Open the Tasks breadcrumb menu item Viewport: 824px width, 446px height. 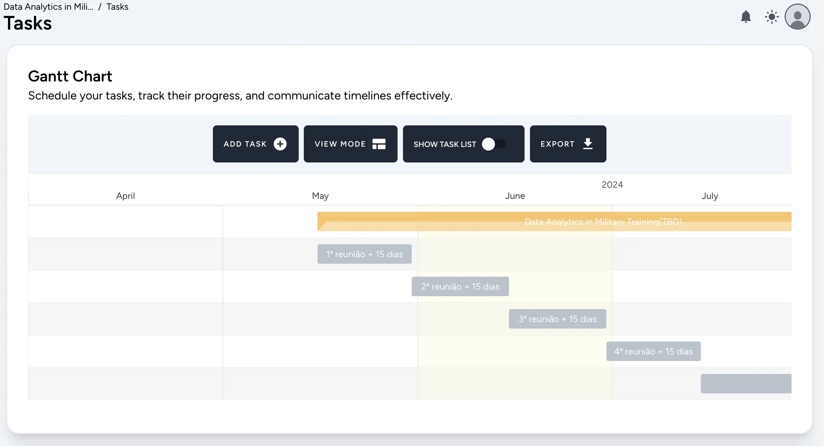pyautogui.click(x=117, y=6)
